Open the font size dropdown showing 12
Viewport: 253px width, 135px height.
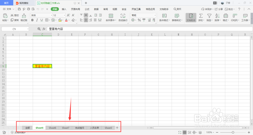(x=64, y=15)
